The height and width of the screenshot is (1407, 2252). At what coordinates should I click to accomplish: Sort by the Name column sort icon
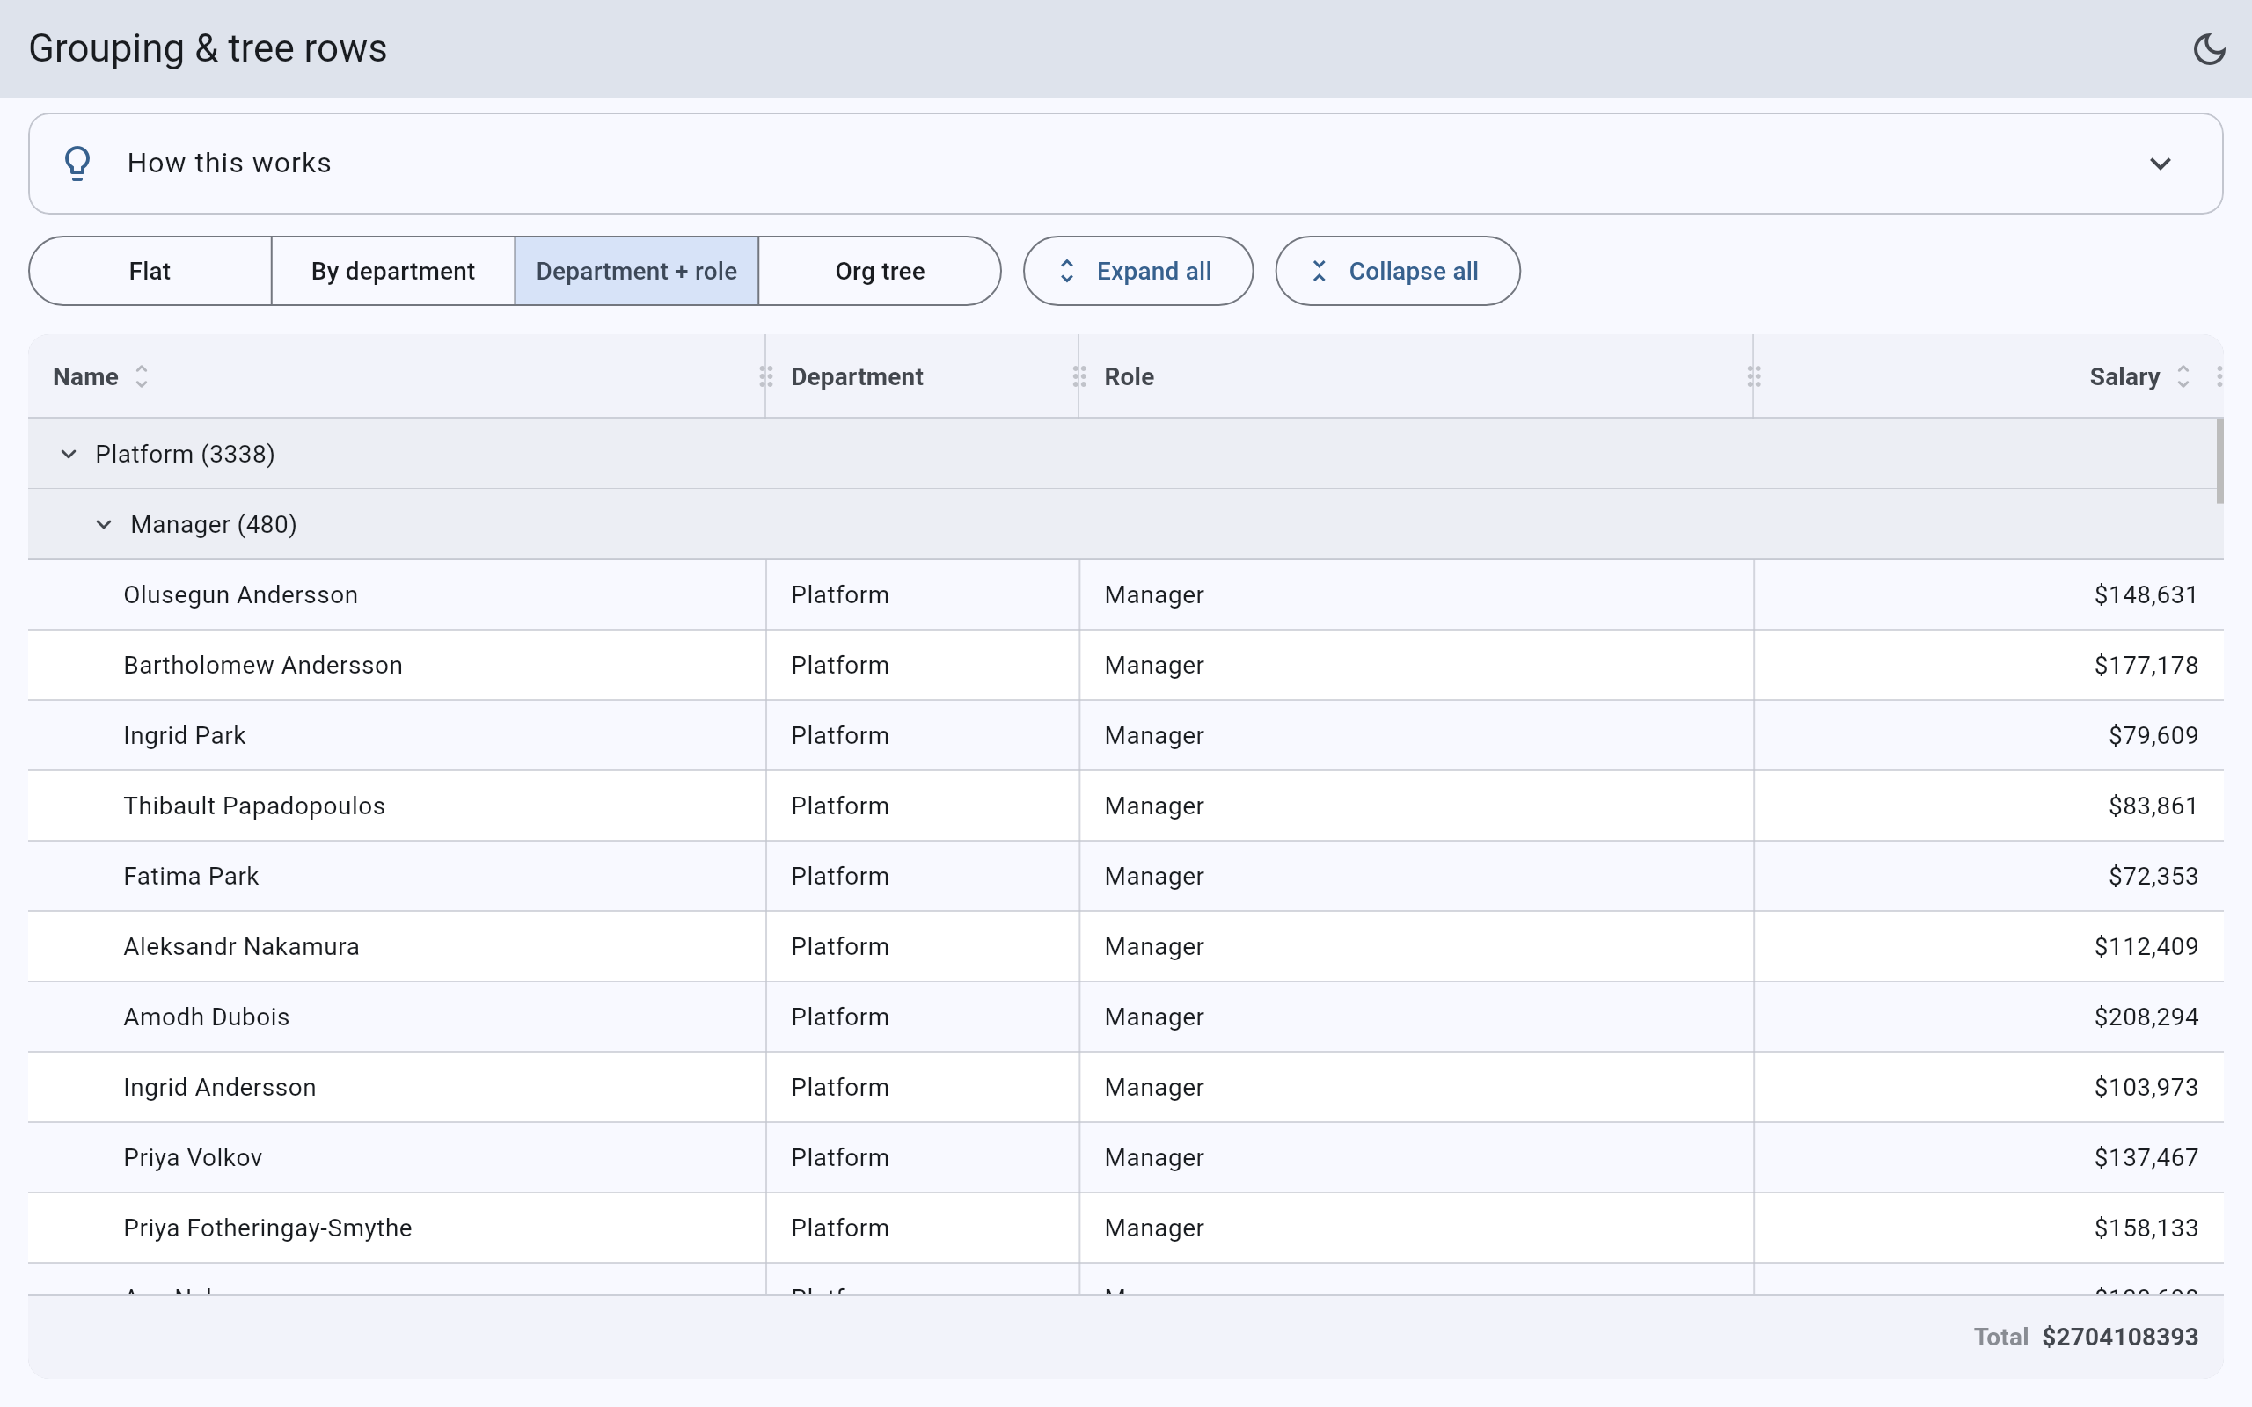click(142, 377)
